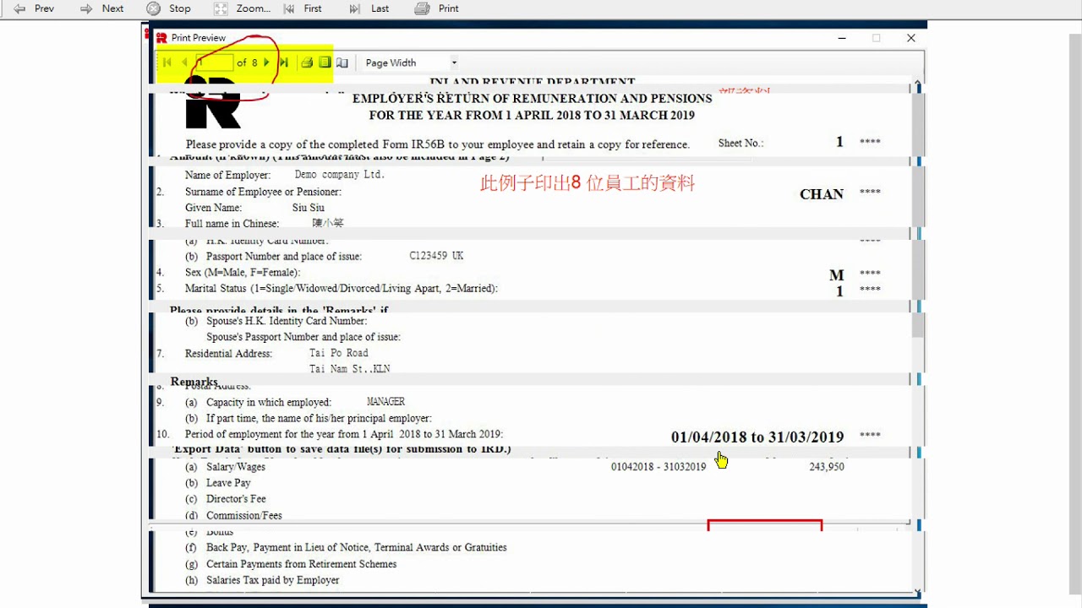This screenshot has height=608, width=1082.
Task: Click the salary amount 243,950
Action: click(x=827, y=467)
